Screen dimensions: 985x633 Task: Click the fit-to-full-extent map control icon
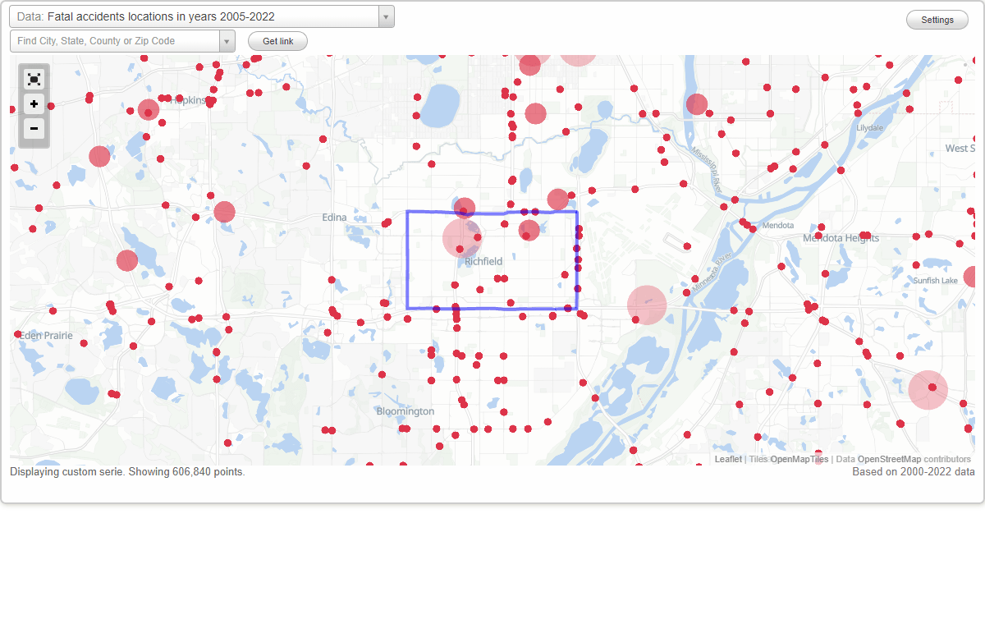coord(34,79)
